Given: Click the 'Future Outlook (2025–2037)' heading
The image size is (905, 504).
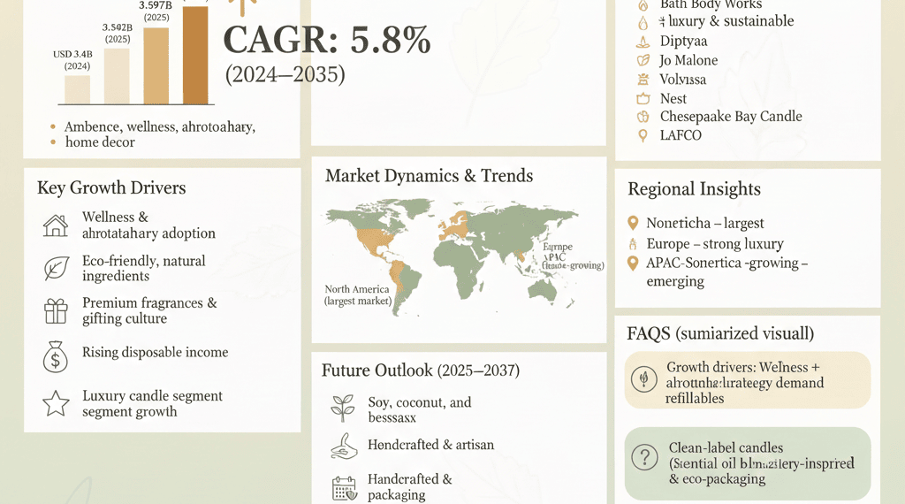Looking at the screenshot, I should coord(421,370).
